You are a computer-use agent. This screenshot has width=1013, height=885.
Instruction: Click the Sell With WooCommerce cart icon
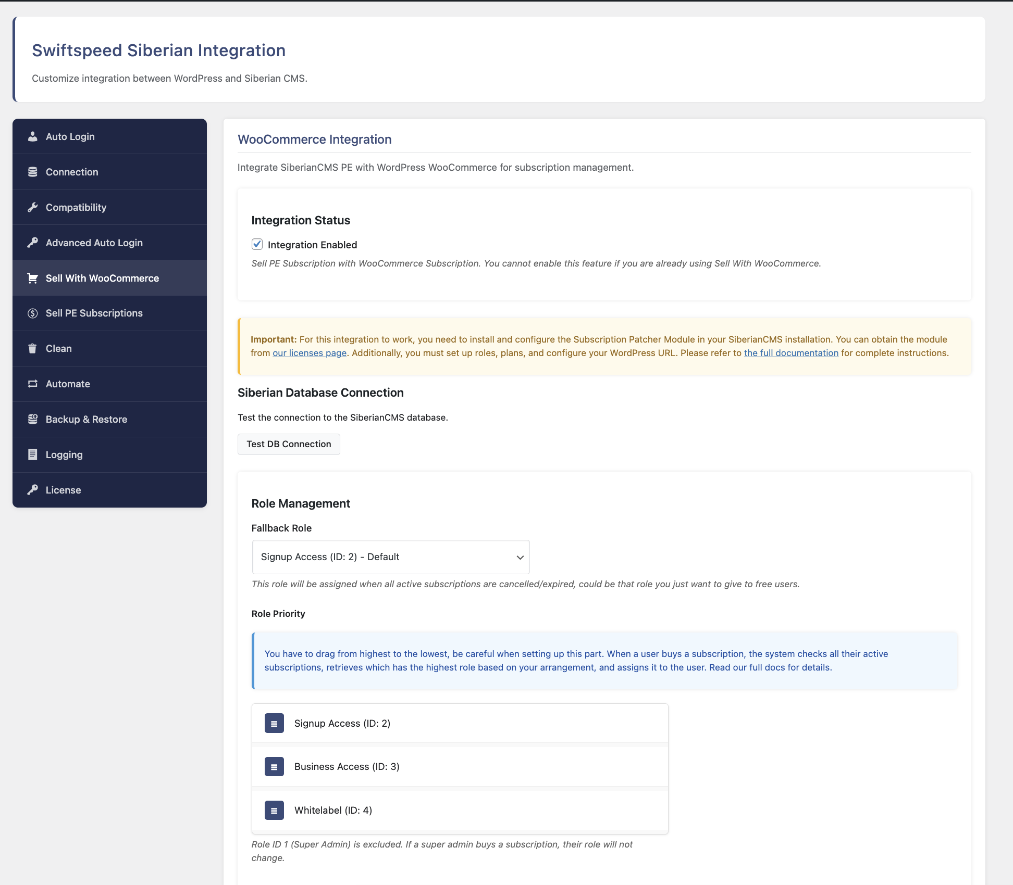(32, 278)
